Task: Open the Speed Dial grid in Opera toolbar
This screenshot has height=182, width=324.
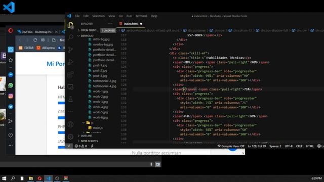Action: 43,40
